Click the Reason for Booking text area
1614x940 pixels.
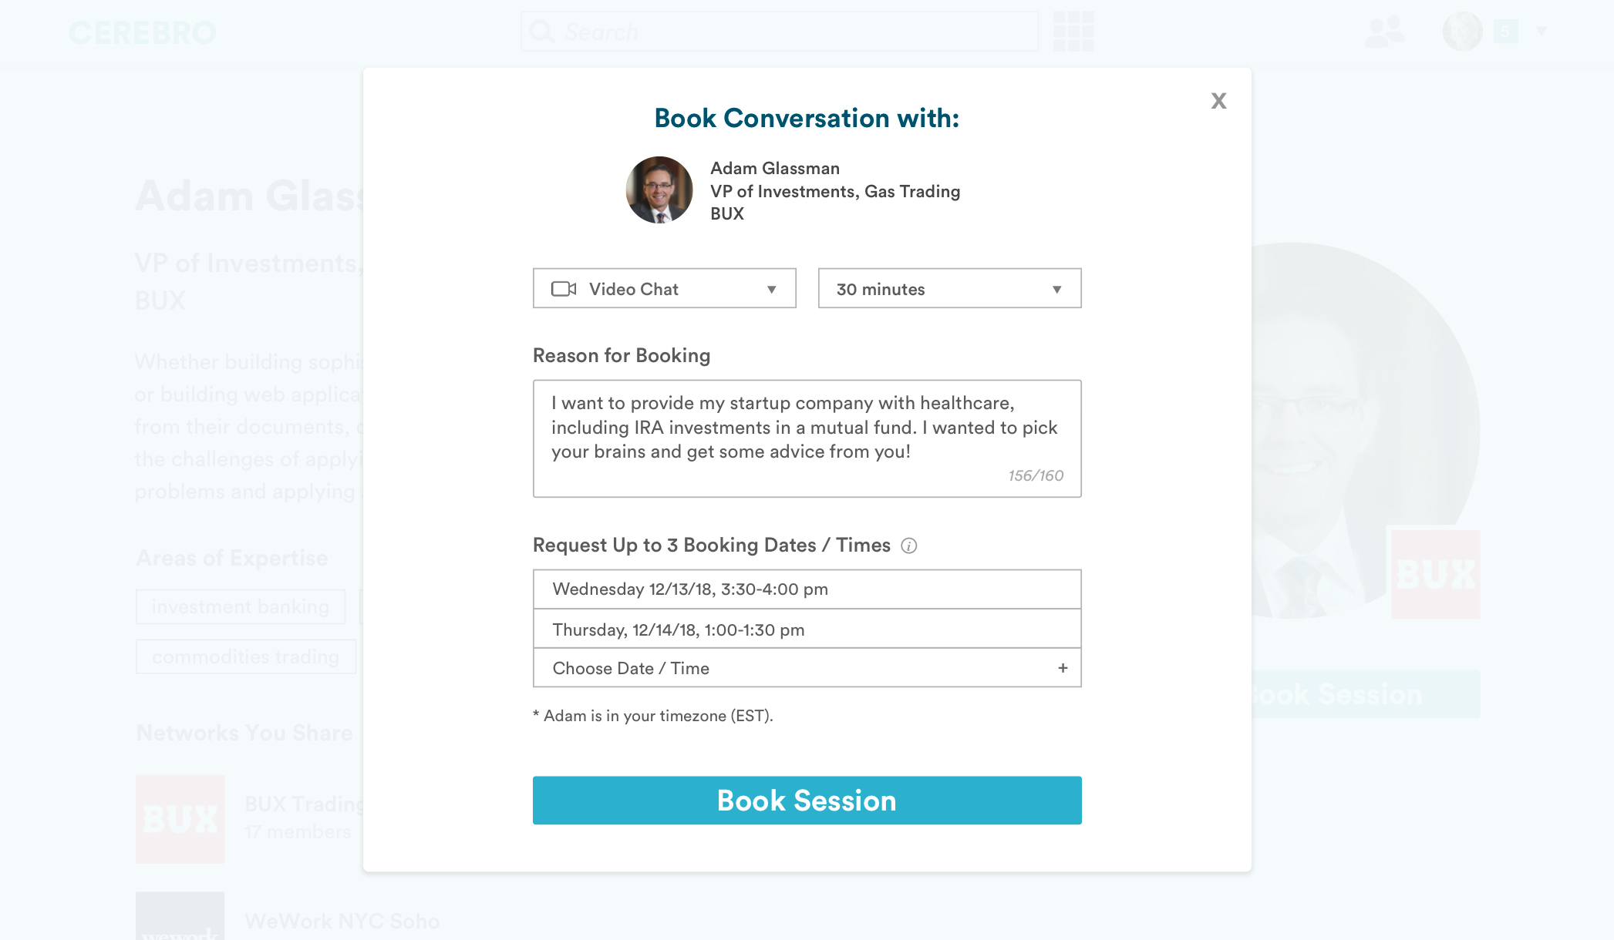(807, 438)
